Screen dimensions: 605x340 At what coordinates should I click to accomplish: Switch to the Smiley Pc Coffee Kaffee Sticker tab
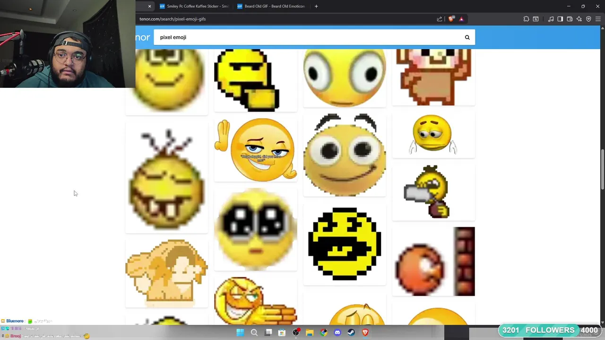[194, 6]
